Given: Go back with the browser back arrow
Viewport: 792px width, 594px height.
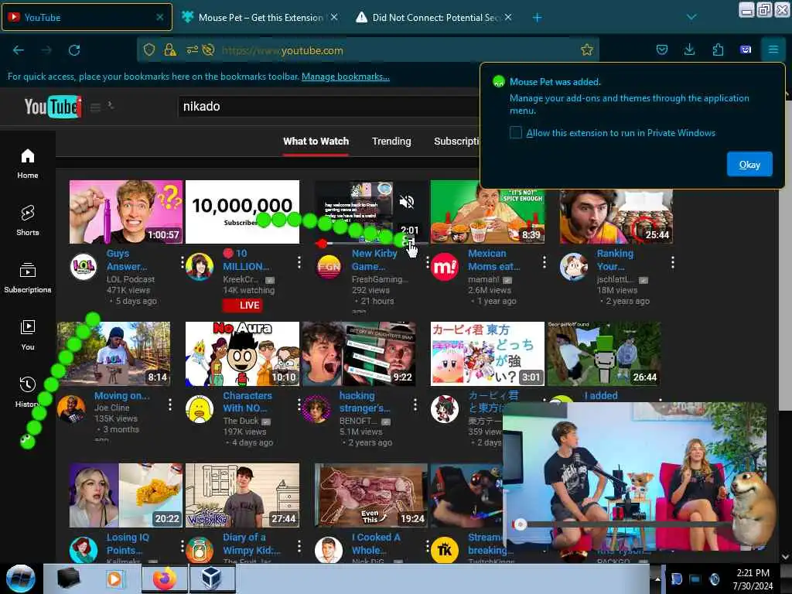Looking at the screenshot, I should [19, 50].
